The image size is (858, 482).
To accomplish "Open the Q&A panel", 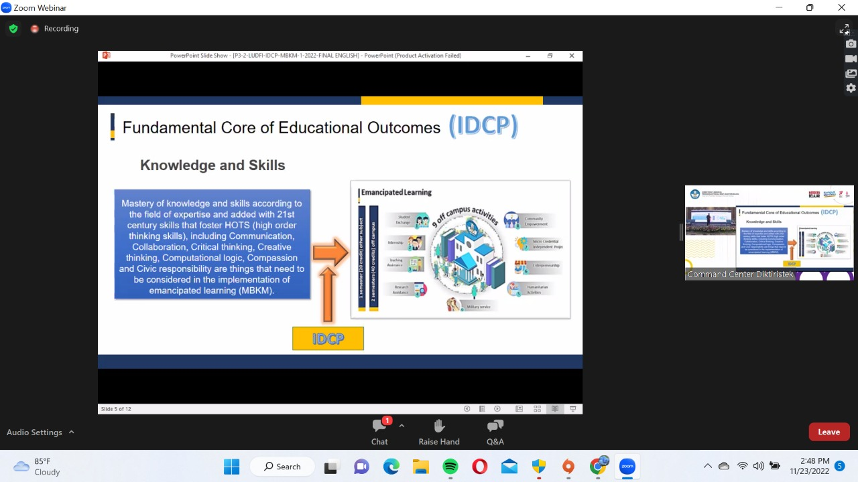I will pos(495,432).
